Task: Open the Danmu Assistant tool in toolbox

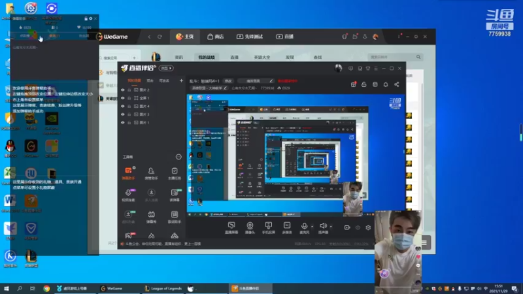Action: 128,173
